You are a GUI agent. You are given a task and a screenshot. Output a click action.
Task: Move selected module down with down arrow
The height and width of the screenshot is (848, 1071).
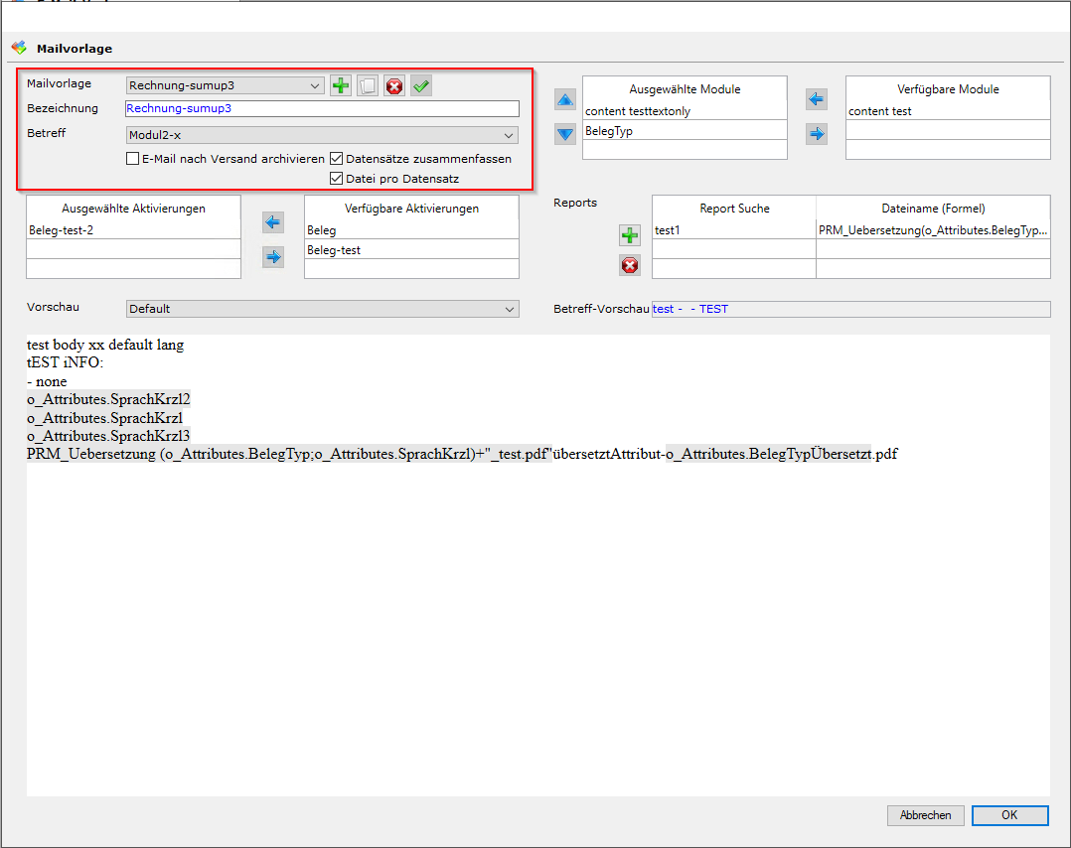coord(564,134)
